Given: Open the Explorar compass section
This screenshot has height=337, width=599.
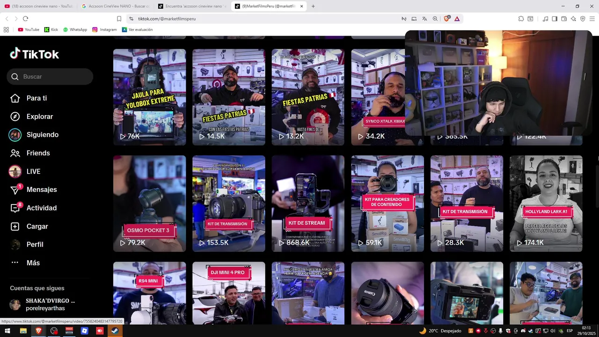Looking at the screenshot, I should tap(32, 117).
